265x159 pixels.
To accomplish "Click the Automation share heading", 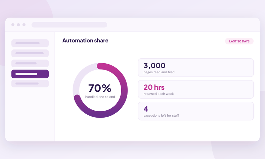I will (85, 40).
